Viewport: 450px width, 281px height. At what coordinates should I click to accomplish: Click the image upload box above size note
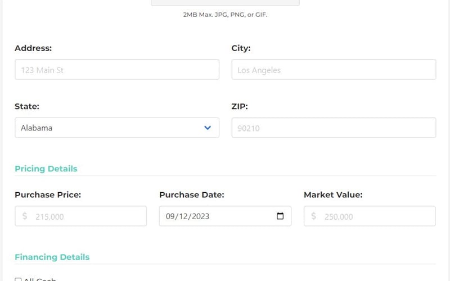click(225, 2)
